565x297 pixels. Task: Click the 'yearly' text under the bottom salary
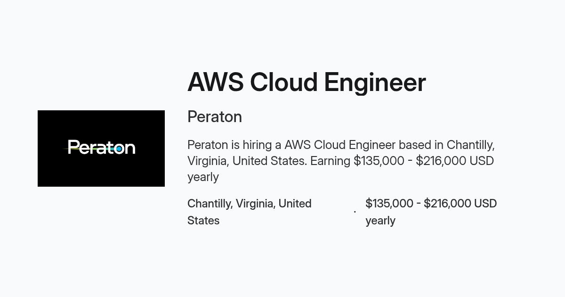[x=380, y=221]
